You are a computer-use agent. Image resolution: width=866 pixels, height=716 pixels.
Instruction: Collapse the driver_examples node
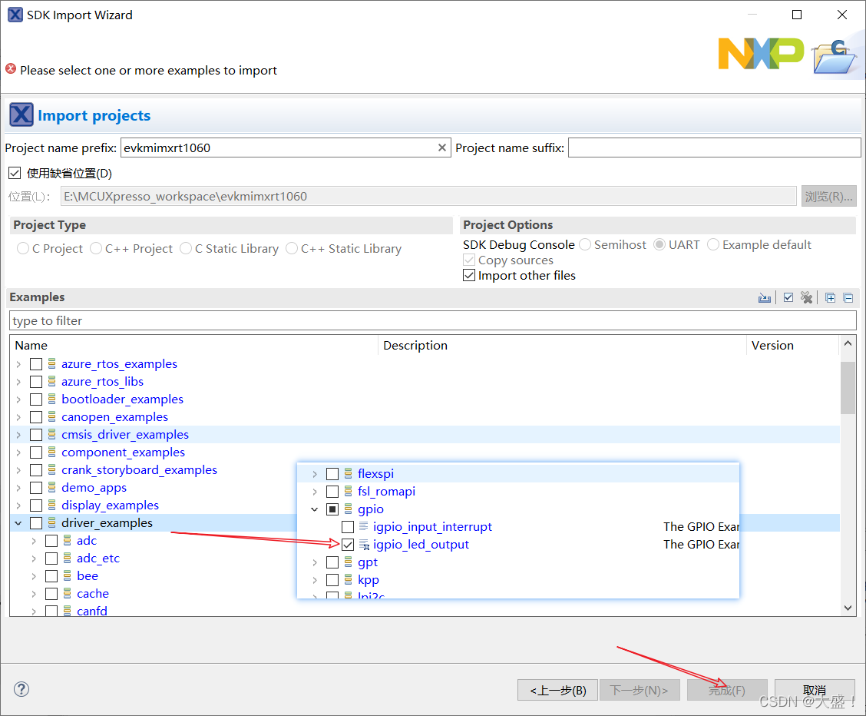pos(18,522)
